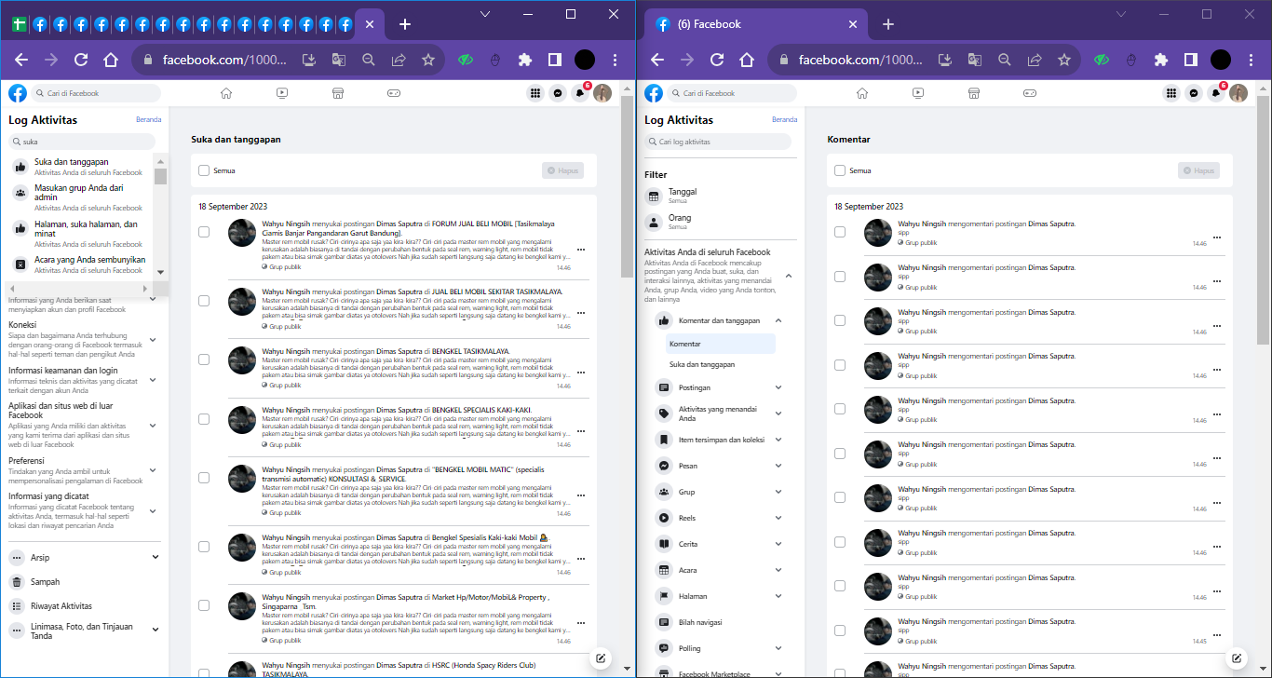
Task: Select Komentar under Komentar dan tanggapan
Action: 720,344
